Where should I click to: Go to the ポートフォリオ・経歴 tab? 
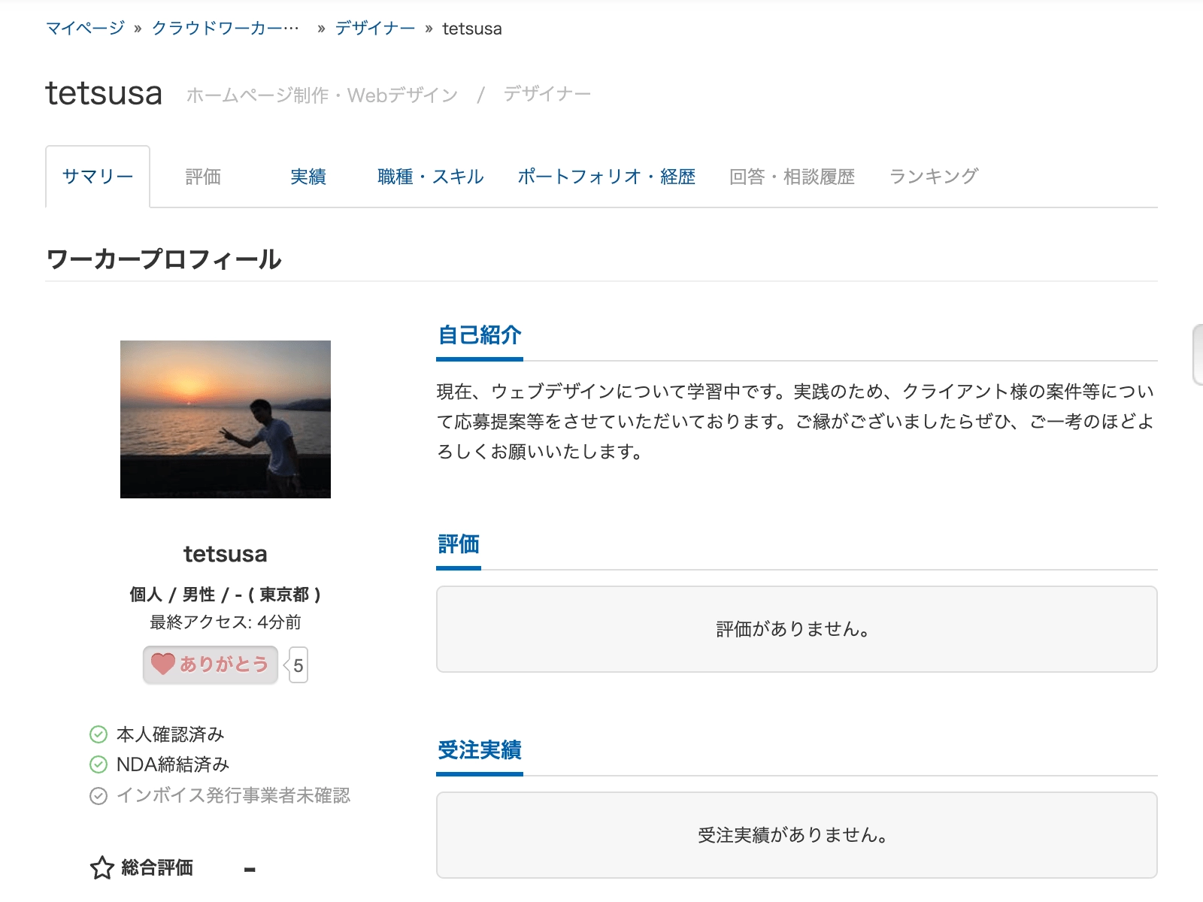(606, 177)
